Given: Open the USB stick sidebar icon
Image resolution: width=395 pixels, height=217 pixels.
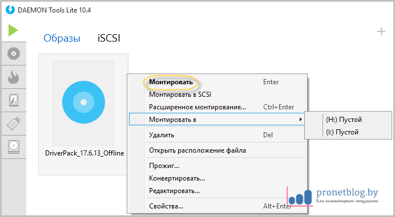Looking at the screenshot, I should click(14, 124).
